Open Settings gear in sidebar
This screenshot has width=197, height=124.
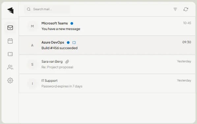10,80
